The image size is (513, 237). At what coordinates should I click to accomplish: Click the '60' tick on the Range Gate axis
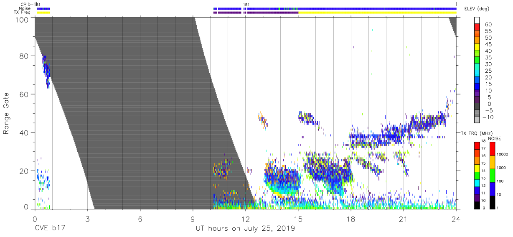click(x=24, y=94)
